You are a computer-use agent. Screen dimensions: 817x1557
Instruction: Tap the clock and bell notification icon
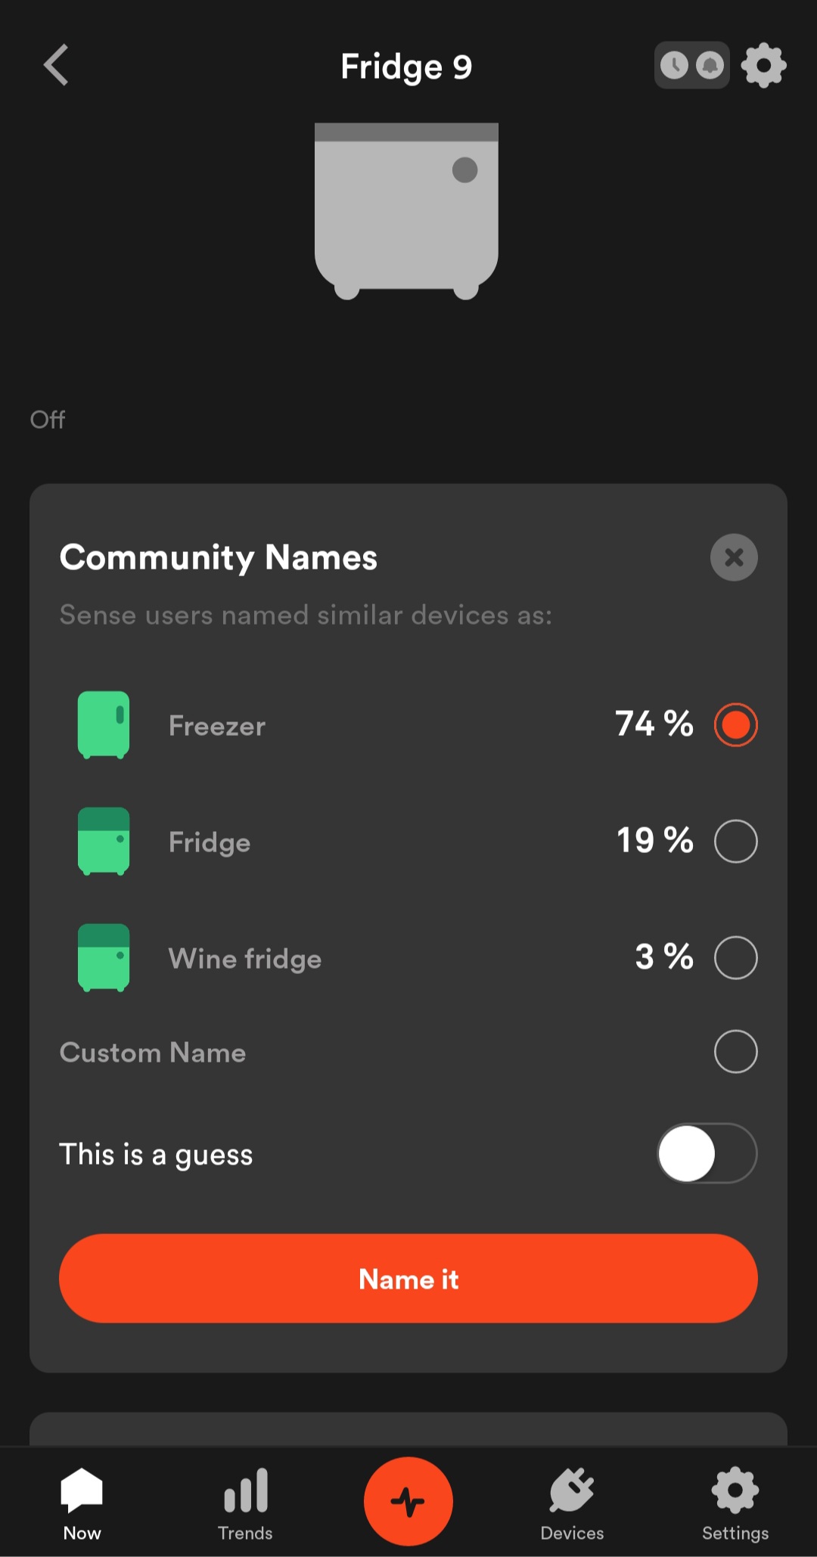tap(691, 66)
